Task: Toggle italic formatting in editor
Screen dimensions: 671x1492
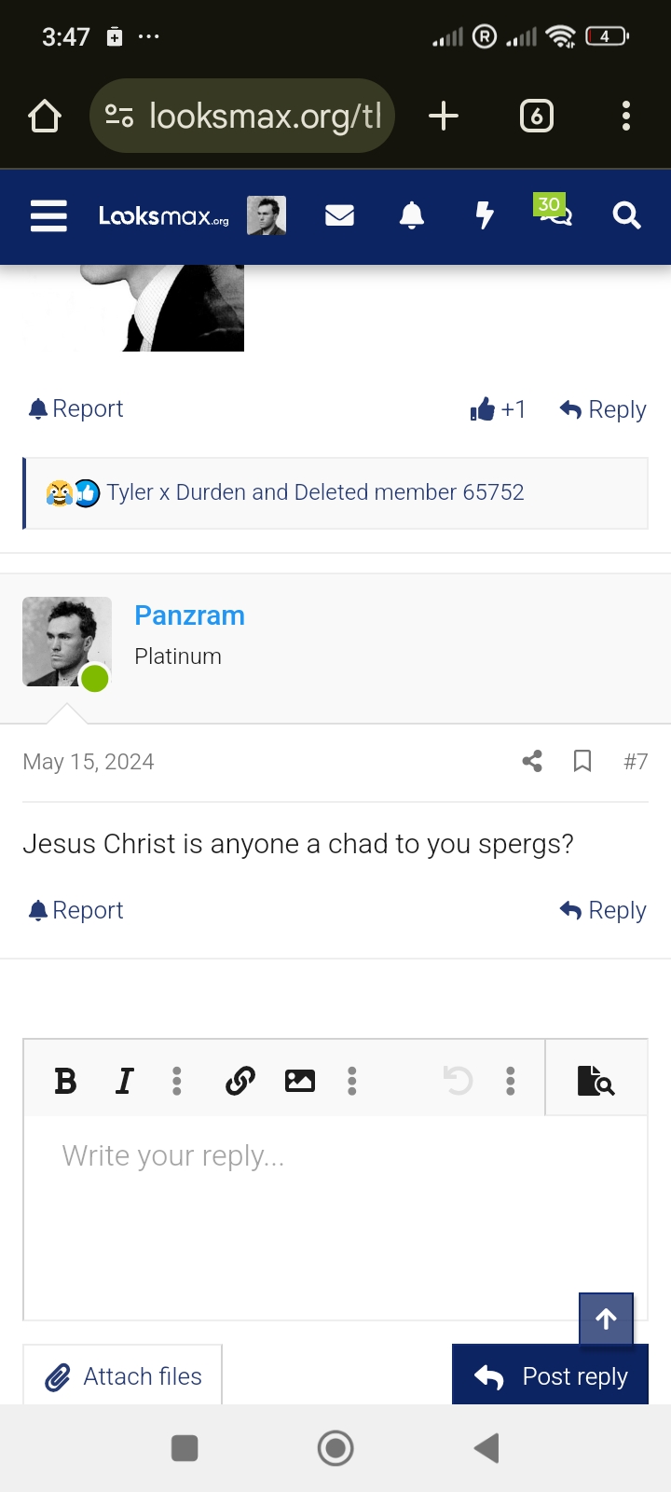Action: click(x=124, y=1081)
